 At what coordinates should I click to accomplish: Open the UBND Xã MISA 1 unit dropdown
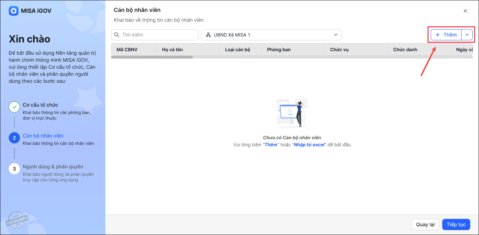tap(271, 35)
